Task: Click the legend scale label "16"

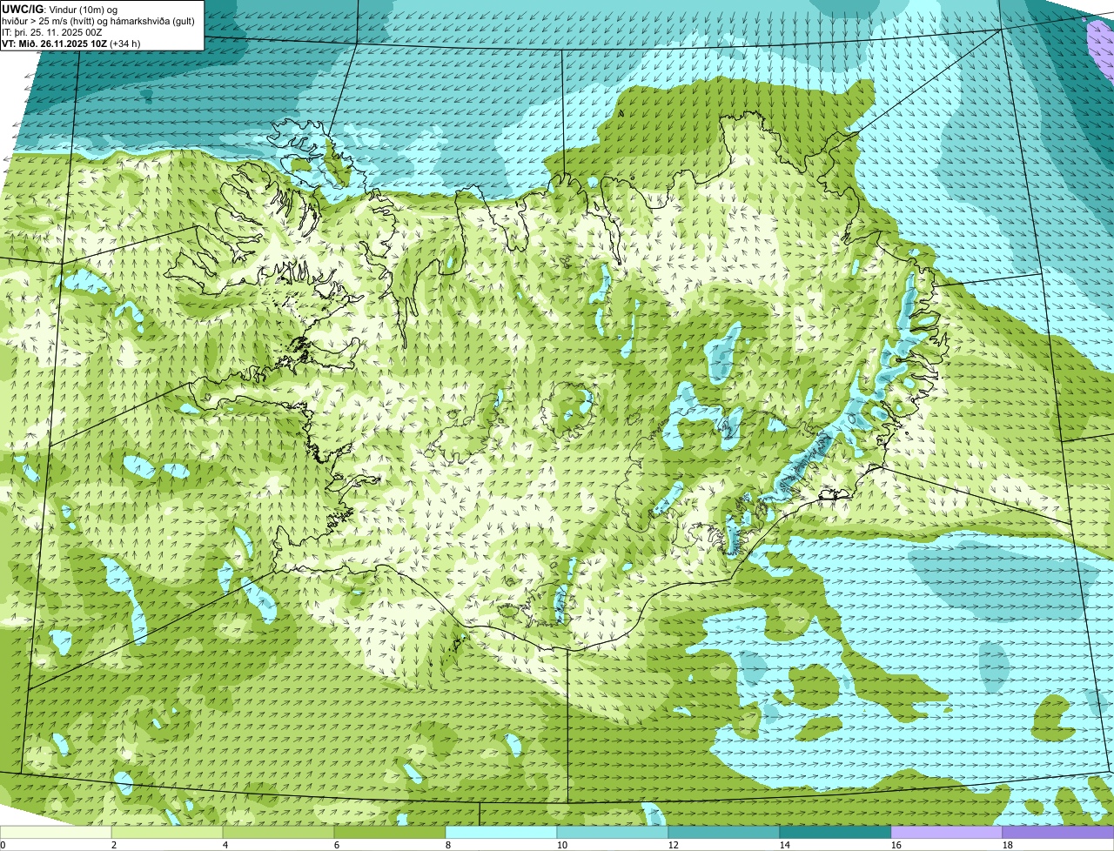Action: pyautogui.click(x=896, y=845)
